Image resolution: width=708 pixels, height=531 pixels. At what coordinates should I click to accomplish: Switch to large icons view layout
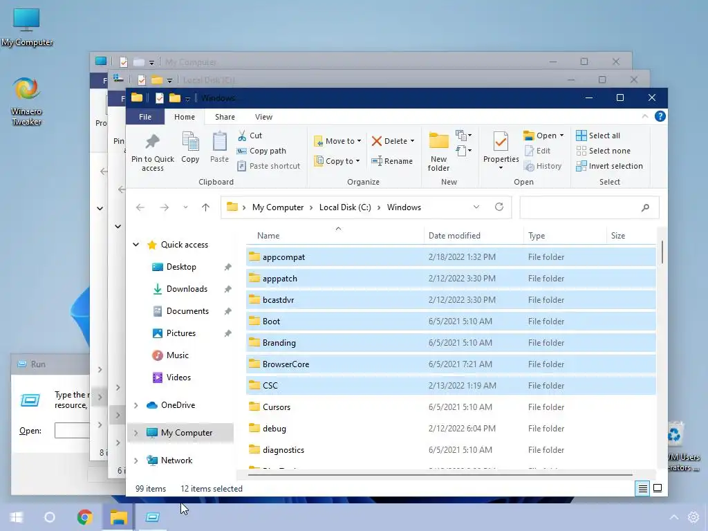(x=658, y=488)
